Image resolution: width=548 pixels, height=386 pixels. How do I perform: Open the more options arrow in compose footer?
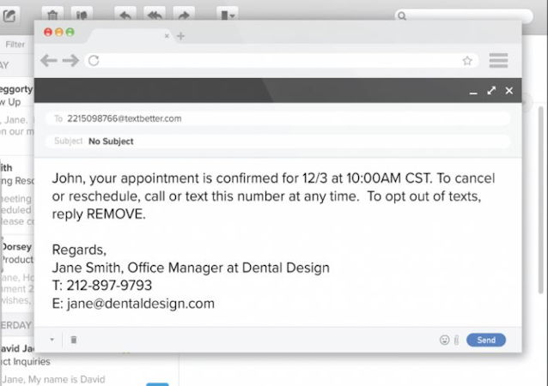pos(52,340)
